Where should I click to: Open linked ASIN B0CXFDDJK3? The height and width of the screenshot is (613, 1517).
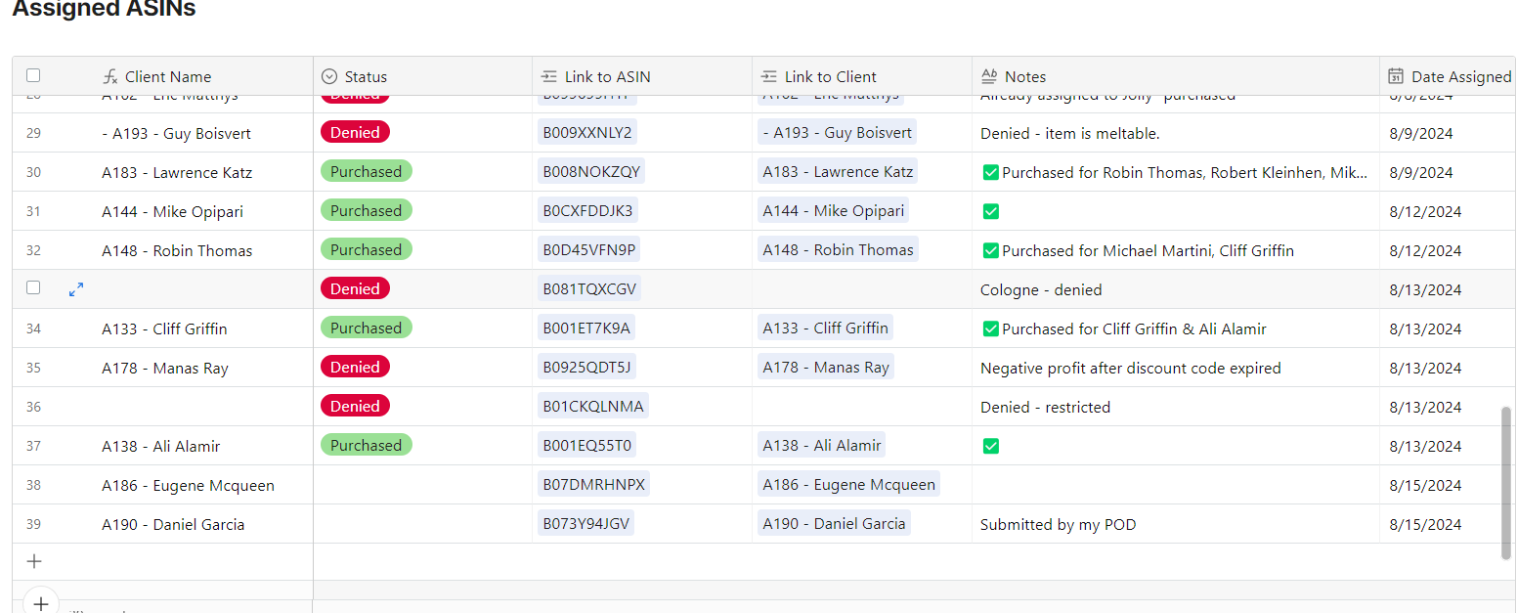coord(588,210)
